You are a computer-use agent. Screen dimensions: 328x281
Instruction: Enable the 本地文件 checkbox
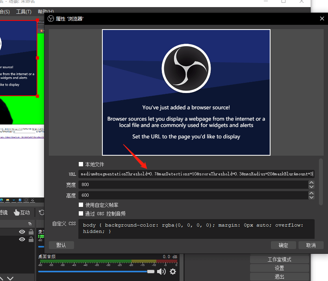(81, 164)
